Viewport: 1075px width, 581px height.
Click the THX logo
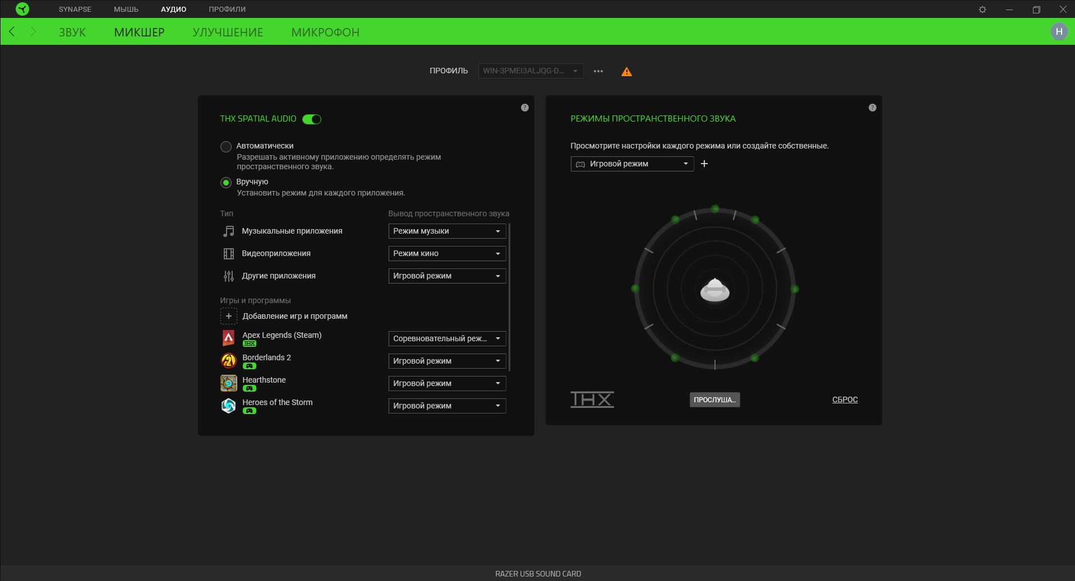(592, 399)
